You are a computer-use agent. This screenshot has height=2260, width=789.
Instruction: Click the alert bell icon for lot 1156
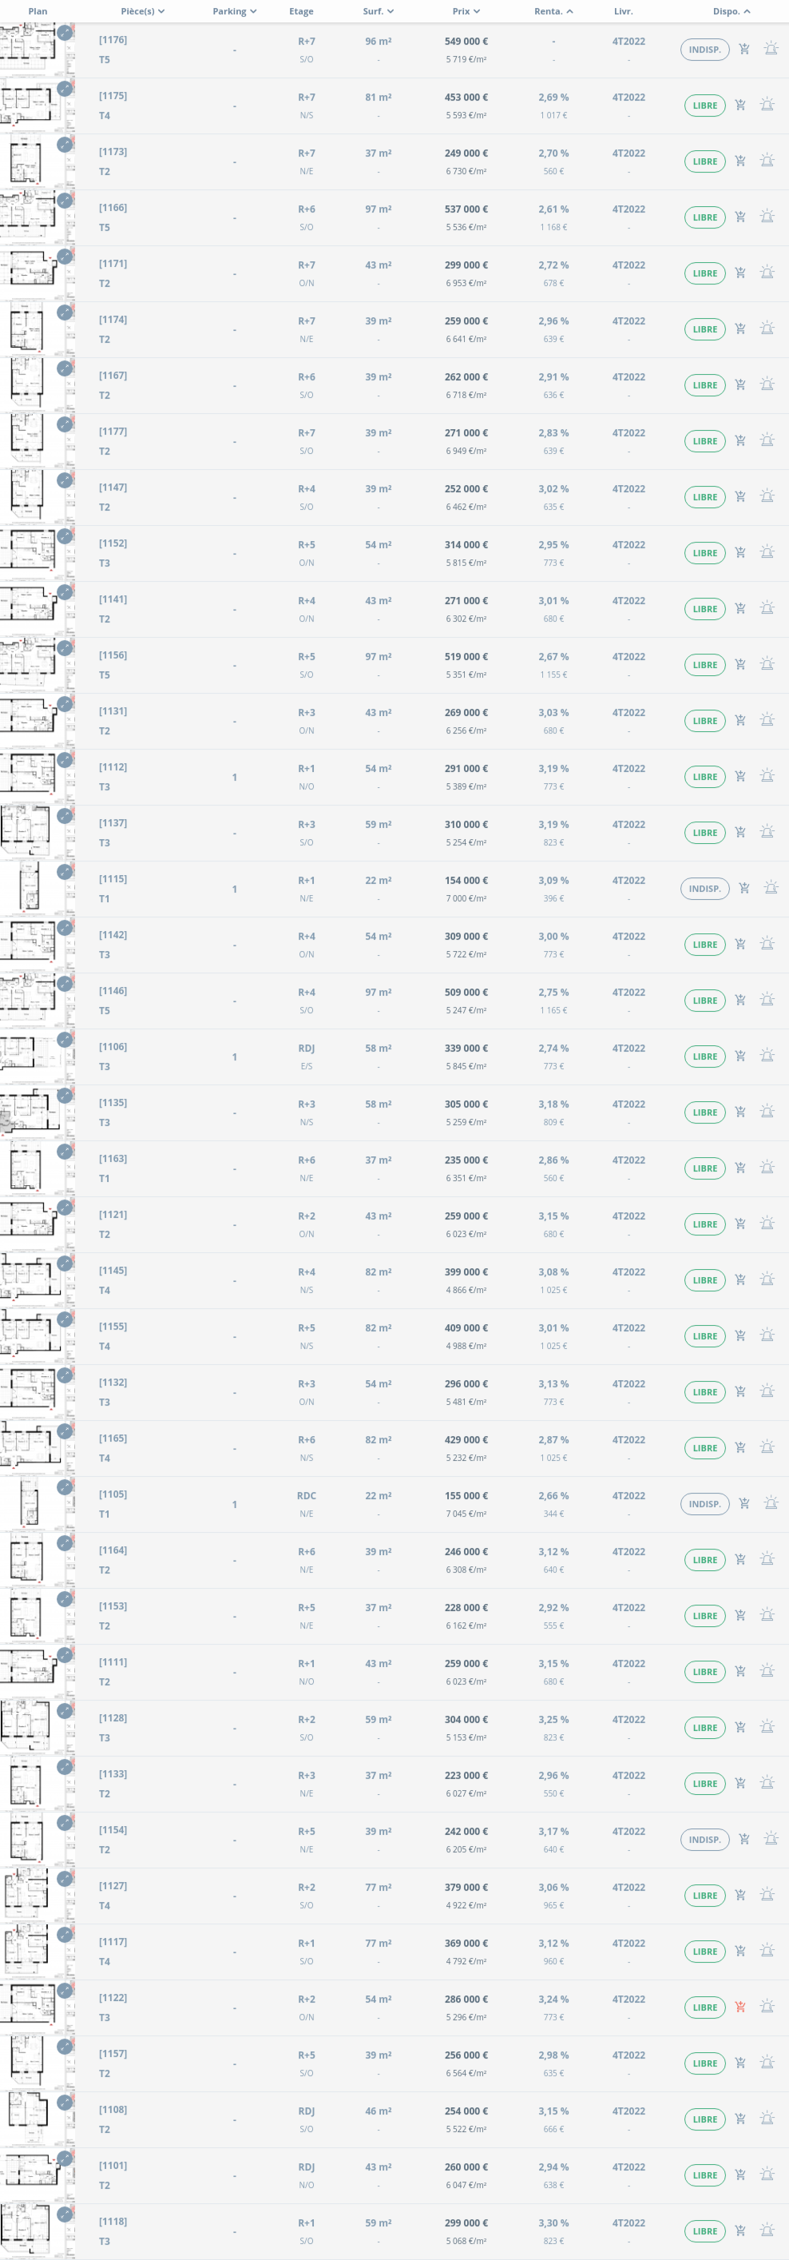767,664
